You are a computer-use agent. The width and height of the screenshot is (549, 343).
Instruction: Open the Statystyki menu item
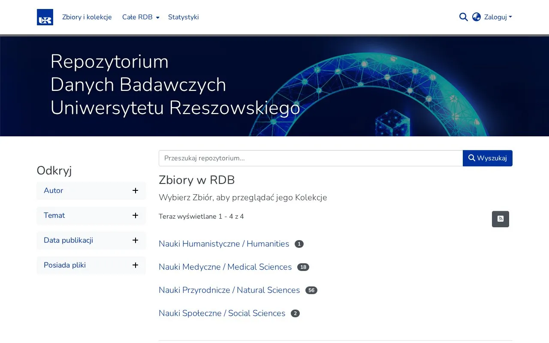tap(184, 17)
